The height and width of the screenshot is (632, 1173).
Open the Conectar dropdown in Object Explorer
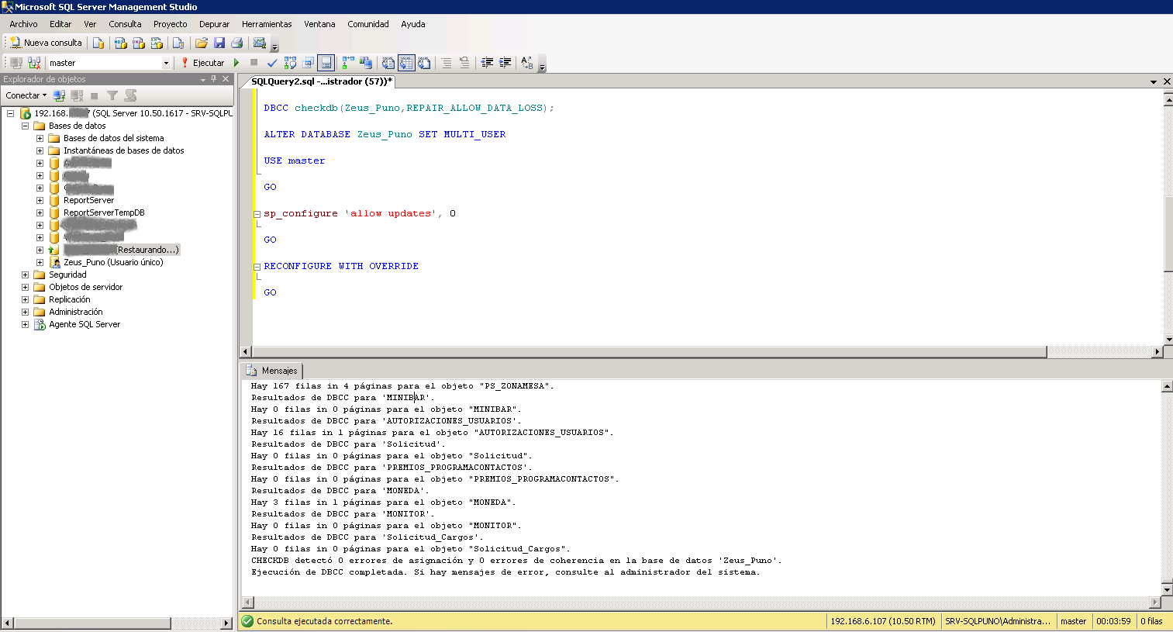click(26, 95)
